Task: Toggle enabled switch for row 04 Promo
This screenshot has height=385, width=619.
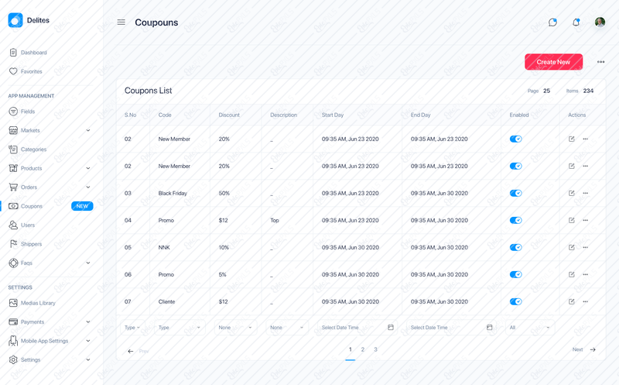Action: [x=515, y=220]
